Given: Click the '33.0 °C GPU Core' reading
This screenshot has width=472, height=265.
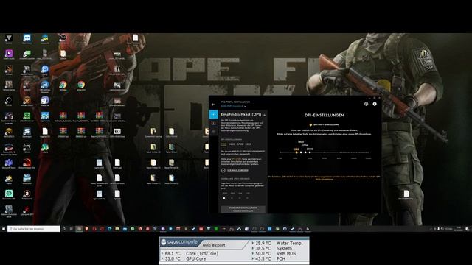Looking at the screenshot, I should [x=184, y=258].
